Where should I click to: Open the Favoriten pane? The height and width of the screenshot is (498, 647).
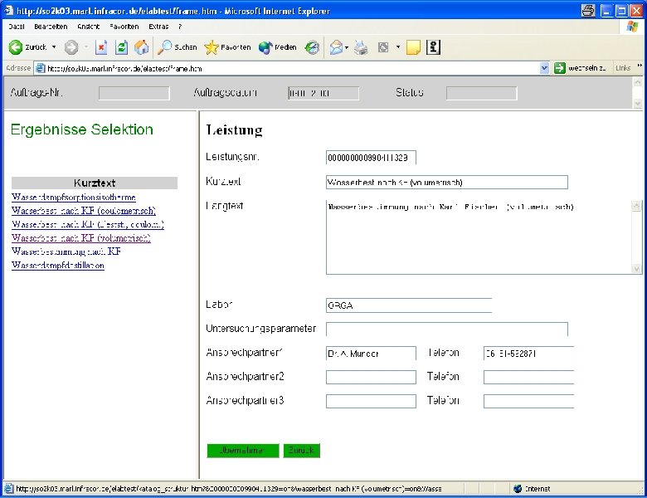coord(228,47)
